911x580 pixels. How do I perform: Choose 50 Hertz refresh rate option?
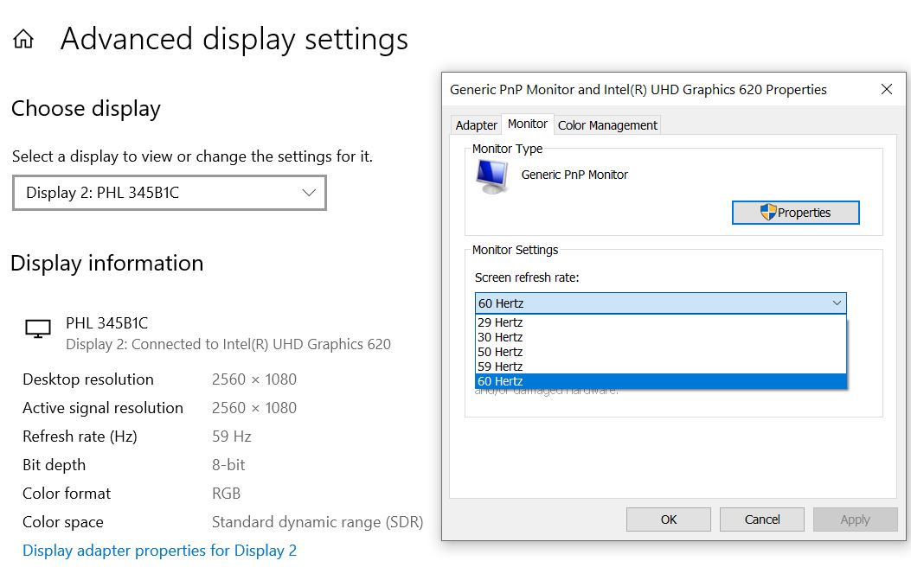tap(661, 352)
